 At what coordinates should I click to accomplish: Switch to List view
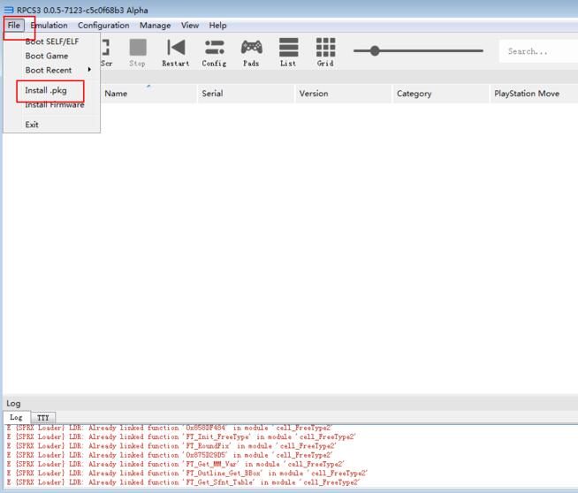click(x=288, y=53)
